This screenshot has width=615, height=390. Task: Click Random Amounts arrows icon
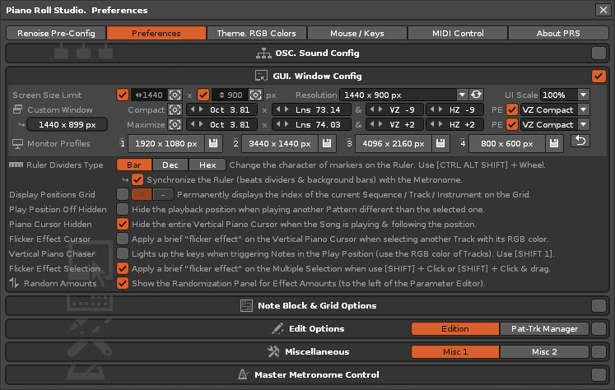(14, 282)
